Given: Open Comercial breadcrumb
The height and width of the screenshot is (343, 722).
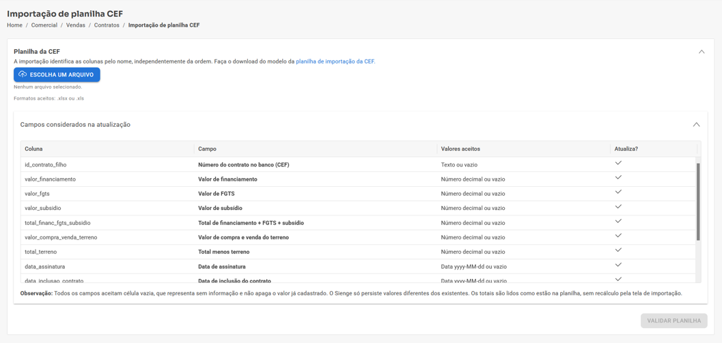Looking at the screenshot, I should [x=44, y=25].
